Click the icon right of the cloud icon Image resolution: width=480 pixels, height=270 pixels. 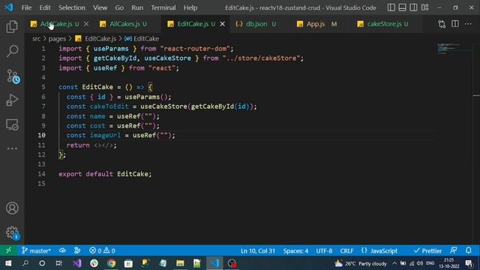[76, 250]
